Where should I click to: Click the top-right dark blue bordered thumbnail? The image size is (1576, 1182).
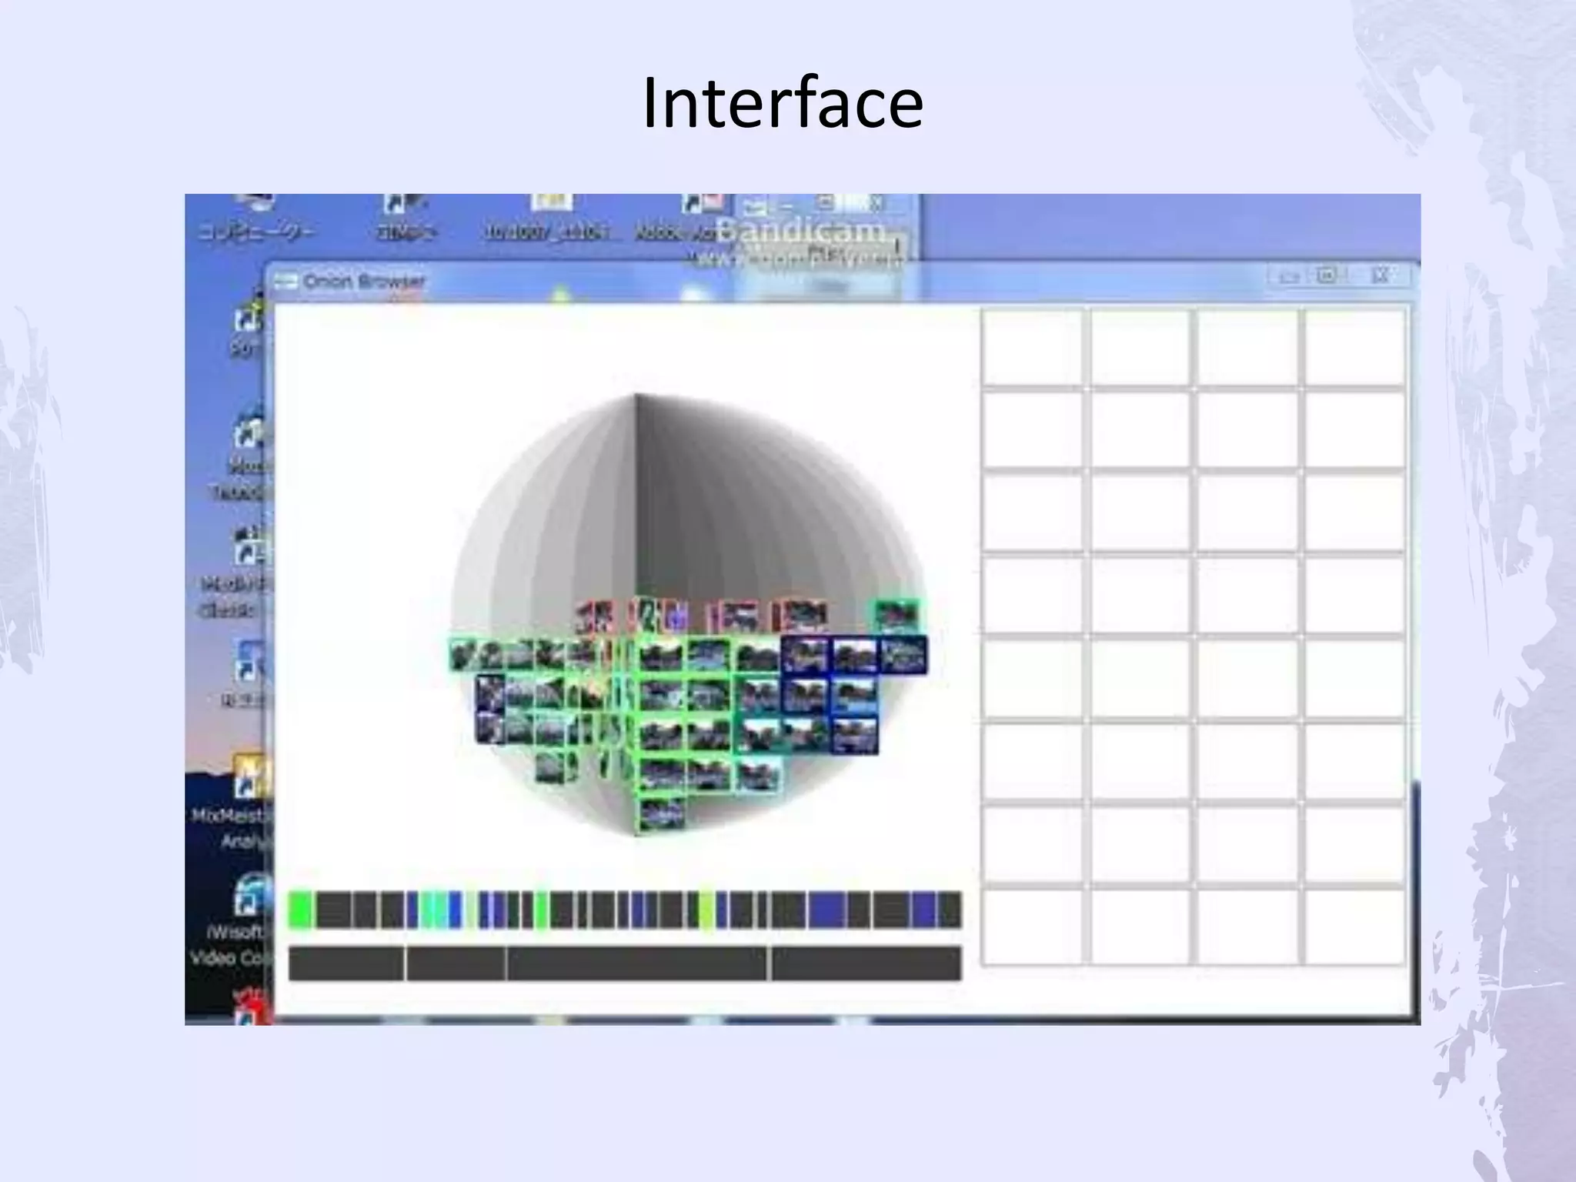point(903,655)
